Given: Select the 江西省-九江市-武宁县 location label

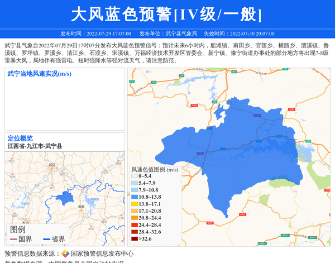Looking at the screenshot, I should [35, 146].
